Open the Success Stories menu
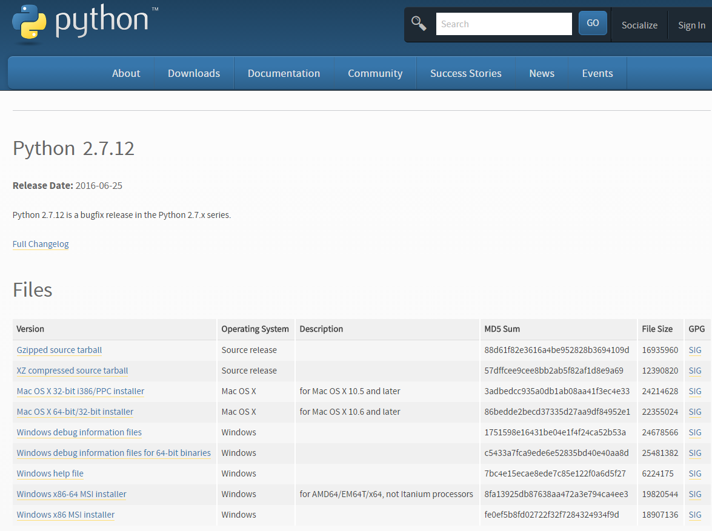Image resolution: width=712 pixels, height=531 pixels. (466, 73)
